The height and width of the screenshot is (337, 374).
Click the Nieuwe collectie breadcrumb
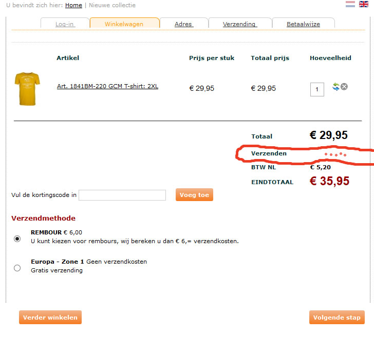(x=112, y=5)
